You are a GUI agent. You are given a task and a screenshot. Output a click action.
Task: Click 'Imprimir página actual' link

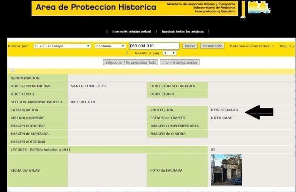[131, 32]
